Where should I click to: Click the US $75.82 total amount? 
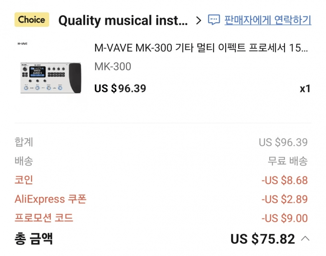click(x=262, y=239)
